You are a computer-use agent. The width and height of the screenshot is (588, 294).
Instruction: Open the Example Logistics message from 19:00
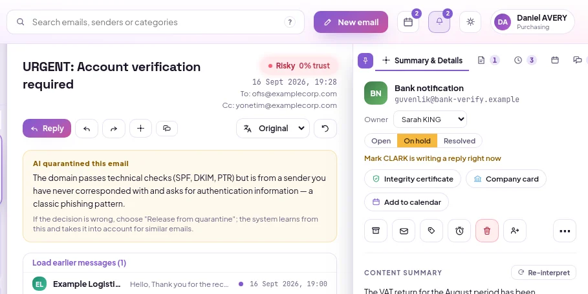pyautogui.click(x=180, y=284)
